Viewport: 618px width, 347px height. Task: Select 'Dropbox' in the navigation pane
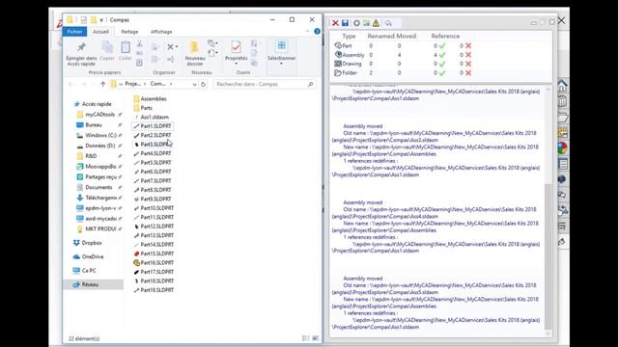(x=92, y=243)
